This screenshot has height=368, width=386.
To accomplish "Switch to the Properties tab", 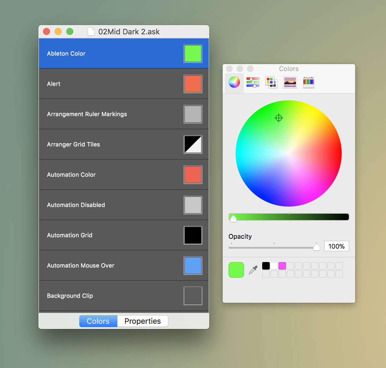I will pos(143,321).
